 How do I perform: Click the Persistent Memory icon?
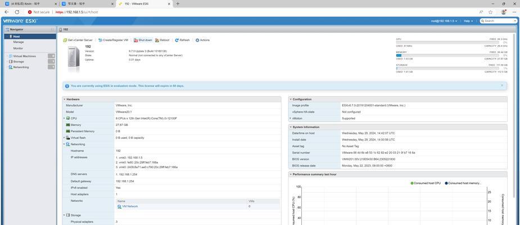pyautogui.click(x=68, y=132)
